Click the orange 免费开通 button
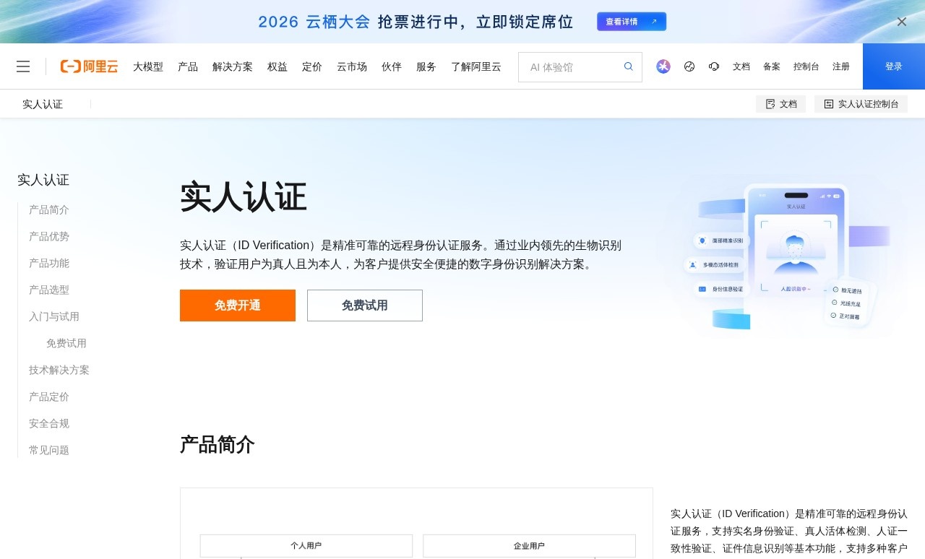 tap(238, 305)
